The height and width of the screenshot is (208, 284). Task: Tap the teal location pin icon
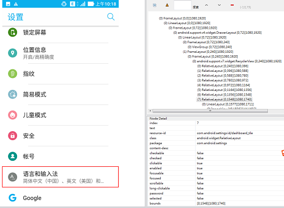[13, 53]
